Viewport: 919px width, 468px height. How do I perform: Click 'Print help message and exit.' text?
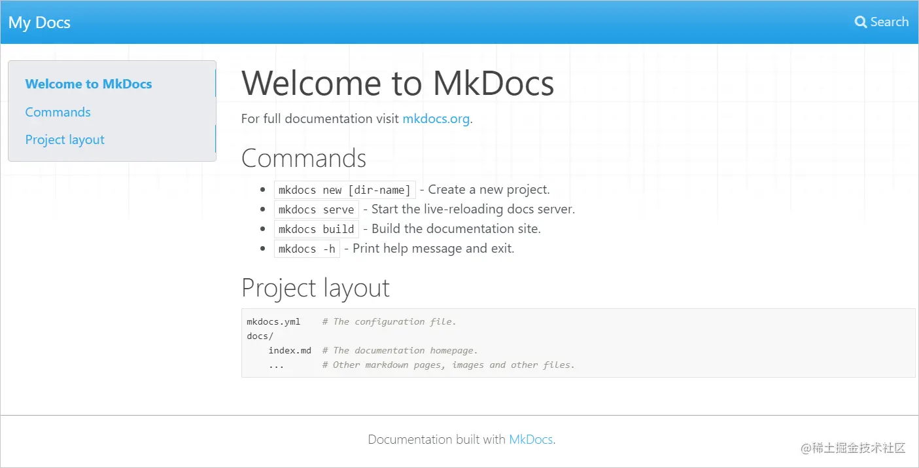point(433,249)
